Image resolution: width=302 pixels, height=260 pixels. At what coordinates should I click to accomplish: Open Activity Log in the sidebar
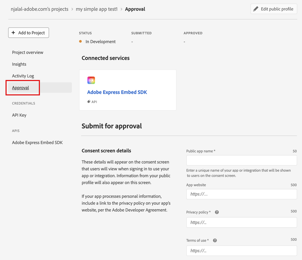pos(23,76)
